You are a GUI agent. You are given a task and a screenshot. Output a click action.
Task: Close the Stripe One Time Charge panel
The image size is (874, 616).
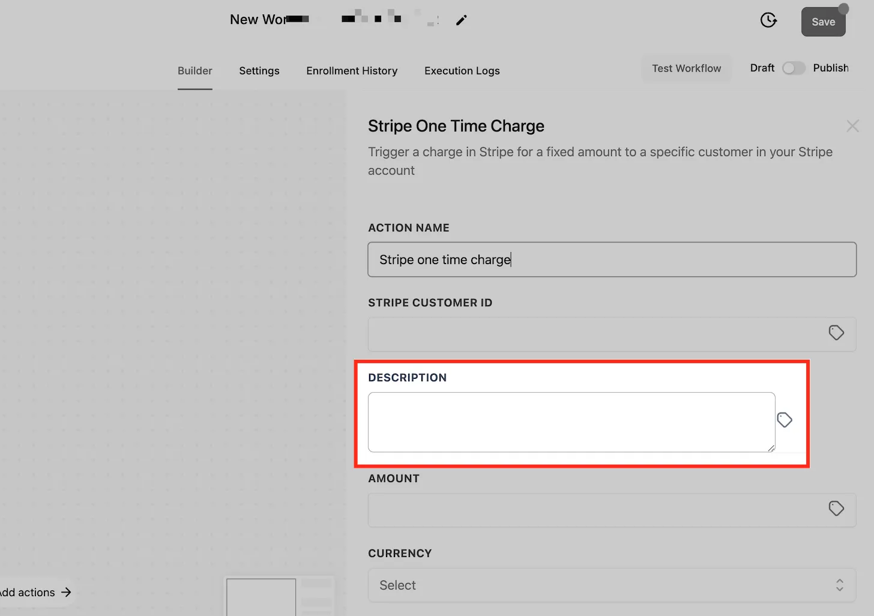point(852,125)
